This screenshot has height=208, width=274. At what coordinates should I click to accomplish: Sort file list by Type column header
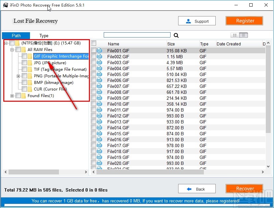click(204, 44)
